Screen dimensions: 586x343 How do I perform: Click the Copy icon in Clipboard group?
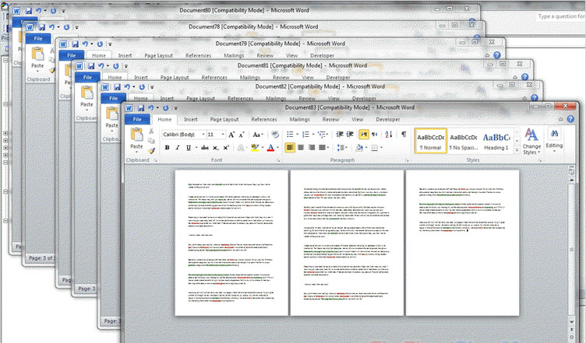click(x=151, y=141)
